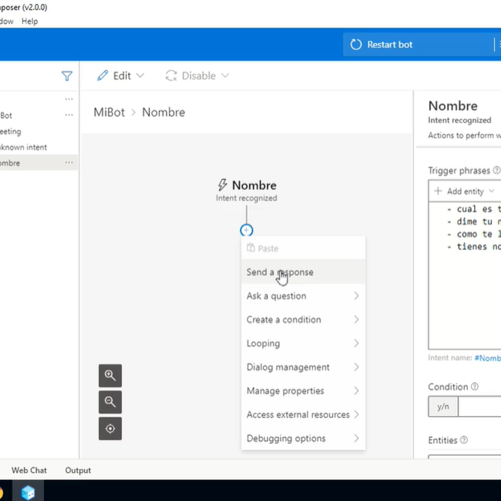Viewport: 501px width, 501px height.
Task: Click the Composer icon in the Windows taskbar
Action: [x=28, y=492]
